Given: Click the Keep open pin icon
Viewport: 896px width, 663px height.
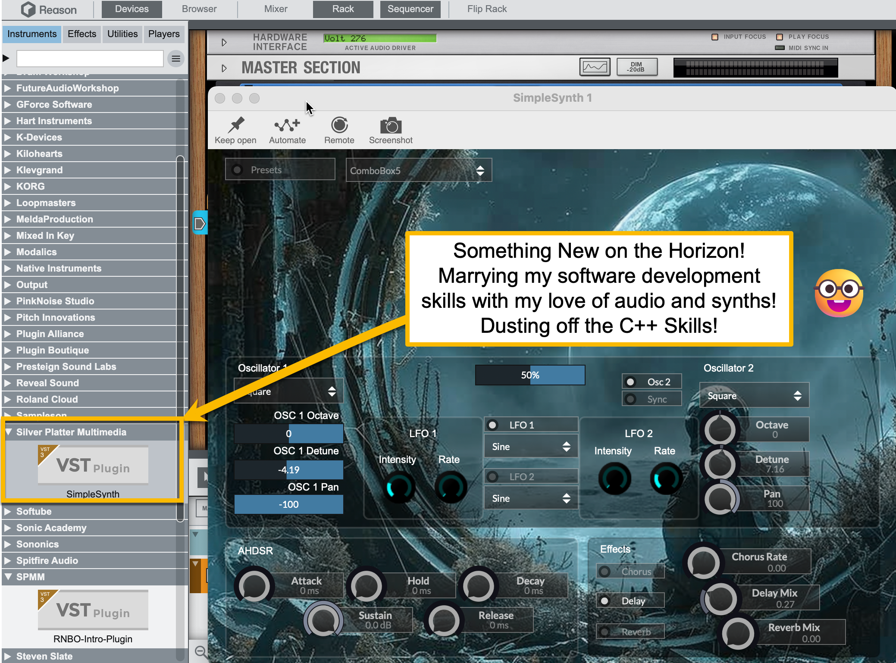Looking at the screenshot, I should coord(236,125).
